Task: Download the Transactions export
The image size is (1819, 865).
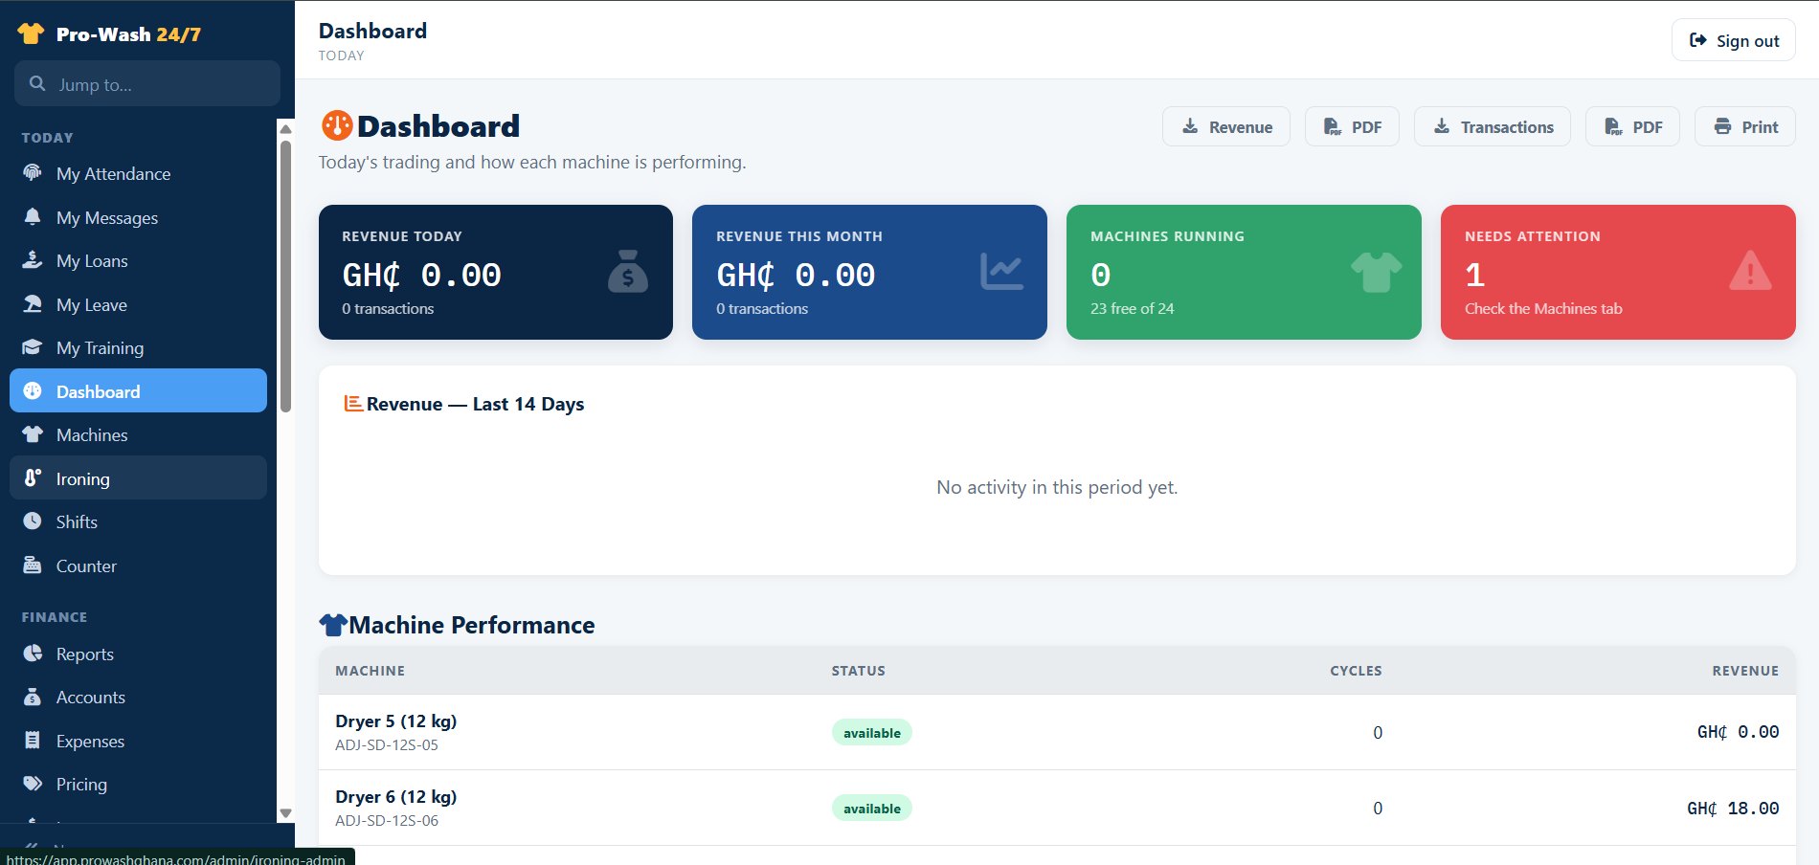Action: click(x=1493, y=126)
